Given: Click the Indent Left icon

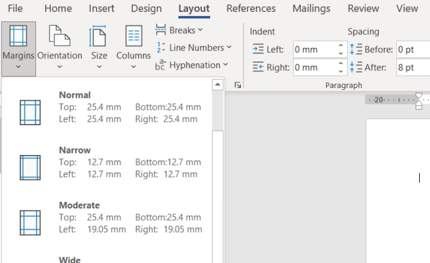Looking at the screenshot, I should tap(258, 49).
